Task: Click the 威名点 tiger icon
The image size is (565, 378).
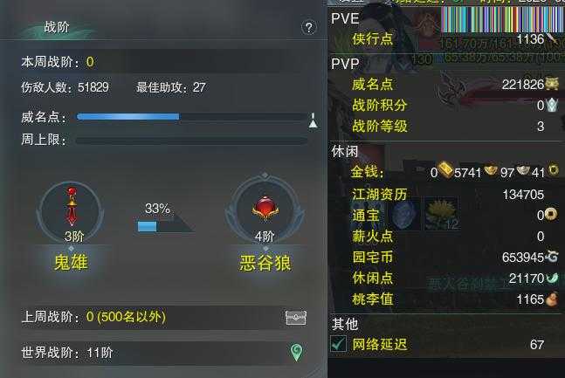Action: (x=552, y=84)
